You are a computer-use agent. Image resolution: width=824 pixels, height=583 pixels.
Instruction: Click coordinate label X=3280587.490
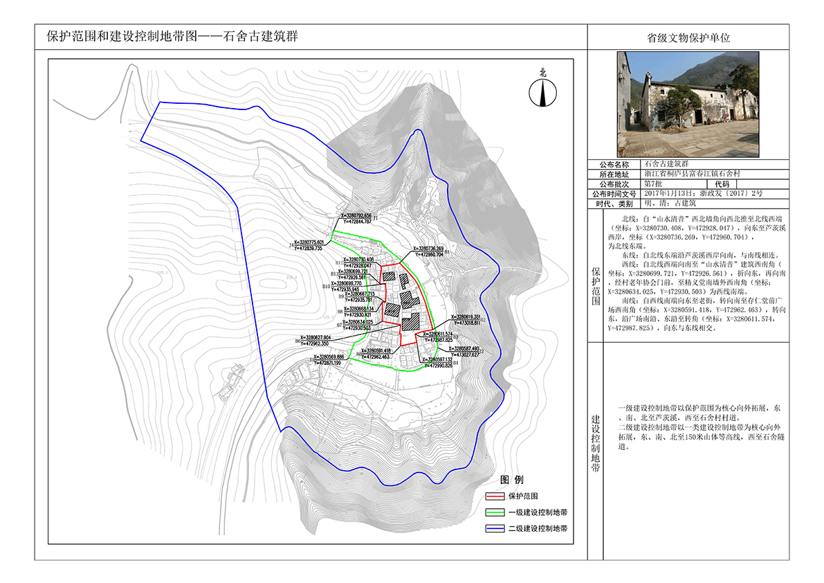464,349
